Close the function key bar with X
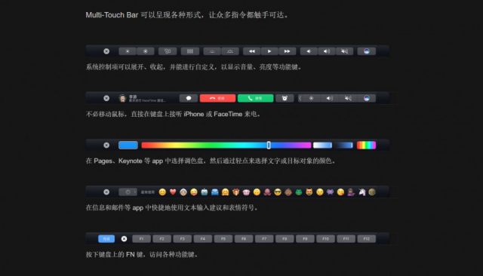Screen dimensions: 483x276 (x=124, y=239)
